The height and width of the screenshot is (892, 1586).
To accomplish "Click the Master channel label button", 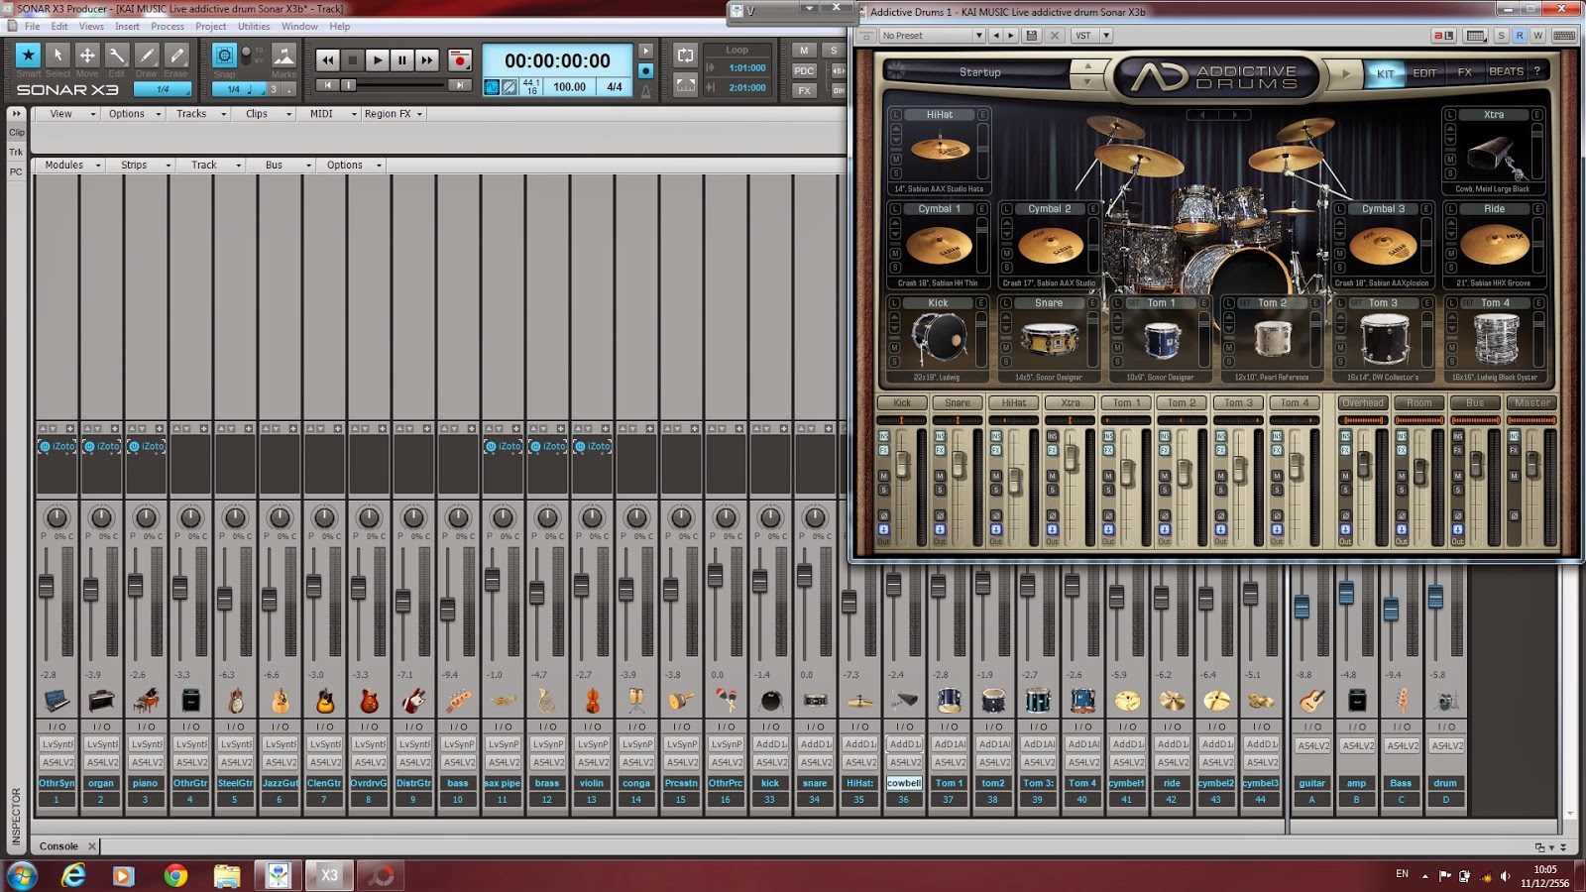I will click(x=1531, y=403).
